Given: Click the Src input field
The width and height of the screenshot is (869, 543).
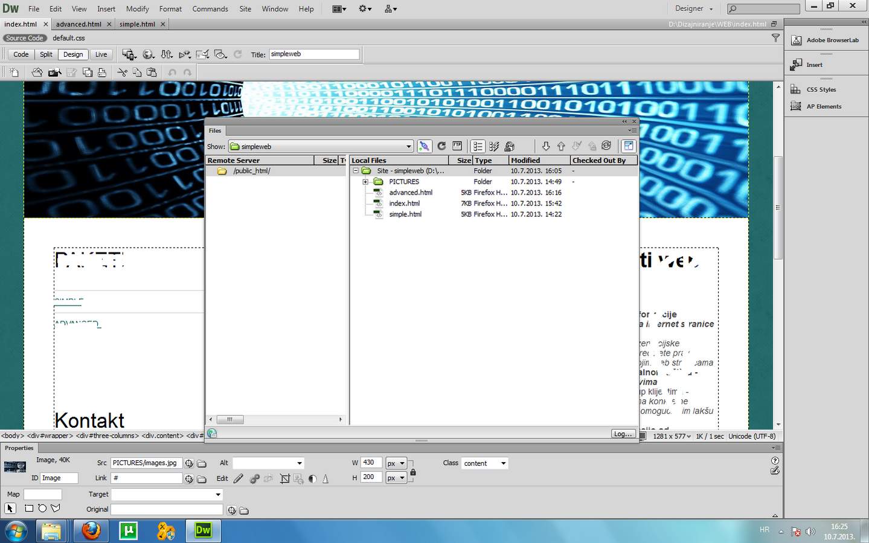Looking at the screenshot, I should [146, 463].
